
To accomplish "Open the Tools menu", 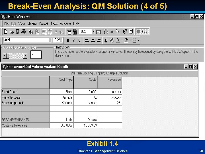I will point(54,24).
